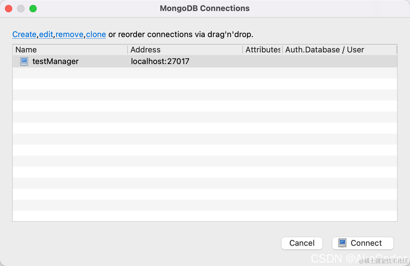Close the MongoDB Connections window
Image resolution: width=410 pixels, height=266 pixels.
[x=9, y=9]
